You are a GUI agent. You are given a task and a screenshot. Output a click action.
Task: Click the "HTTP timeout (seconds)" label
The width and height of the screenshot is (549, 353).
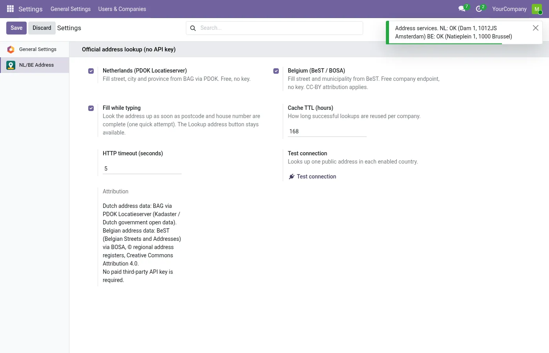[133, 153]
